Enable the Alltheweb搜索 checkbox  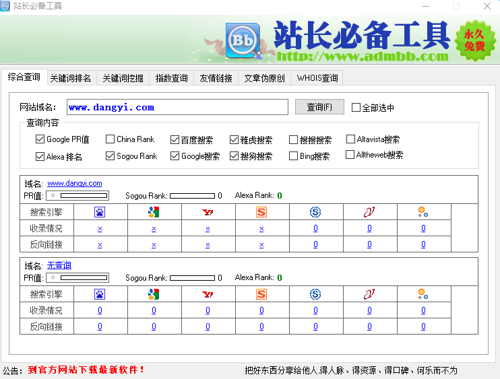click(350, 154)
